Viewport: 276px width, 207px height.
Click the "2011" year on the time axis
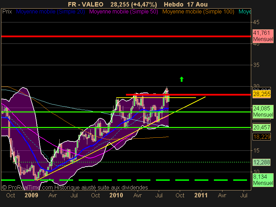click(201, 195)
